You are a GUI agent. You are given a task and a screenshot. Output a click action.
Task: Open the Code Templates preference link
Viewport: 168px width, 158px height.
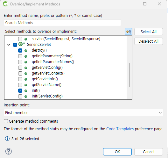(120, 129)
